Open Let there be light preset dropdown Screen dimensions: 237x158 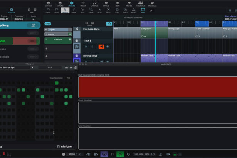click(x=32, y=67)
